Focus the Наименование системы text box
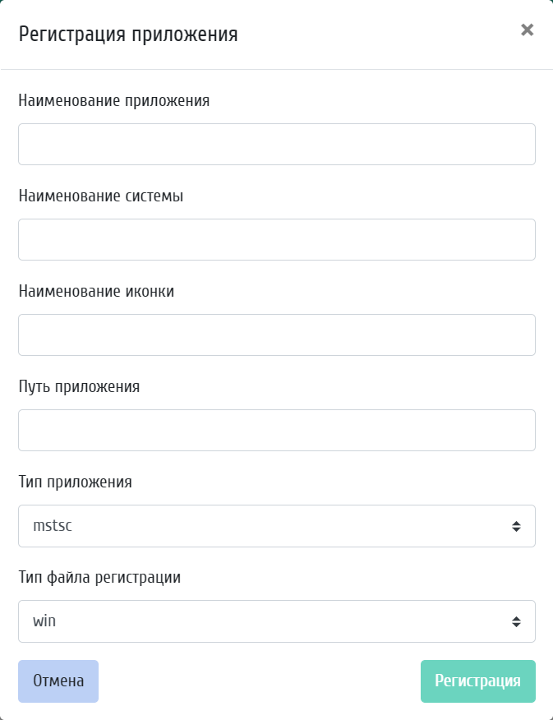 276,240
